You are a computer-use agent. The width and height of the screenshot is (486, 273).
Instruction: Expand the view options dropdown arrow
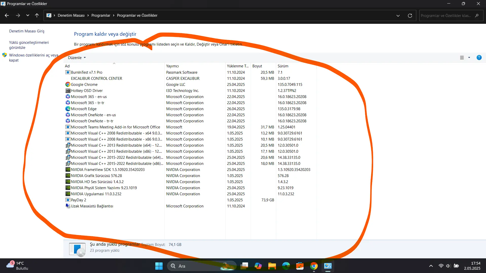469,58
